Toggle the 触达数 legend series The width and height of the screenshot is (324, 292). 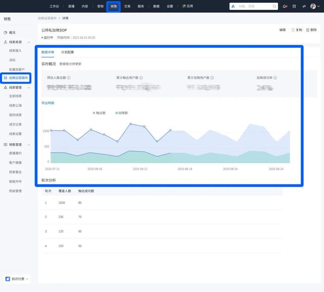point(100,113)
